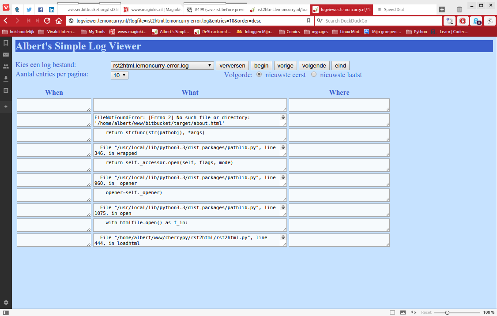
Task: Open the Comics bookmarks folder
Action: (290, 32)
